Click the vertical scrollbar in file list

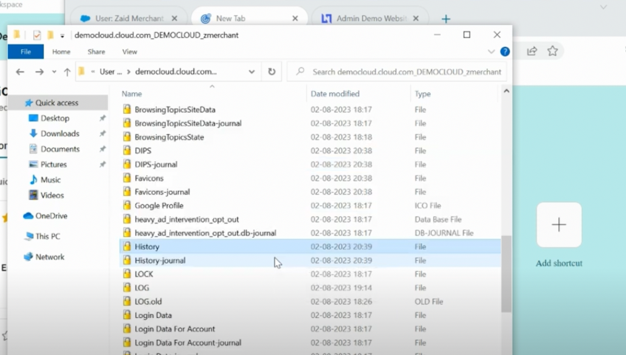506,274
